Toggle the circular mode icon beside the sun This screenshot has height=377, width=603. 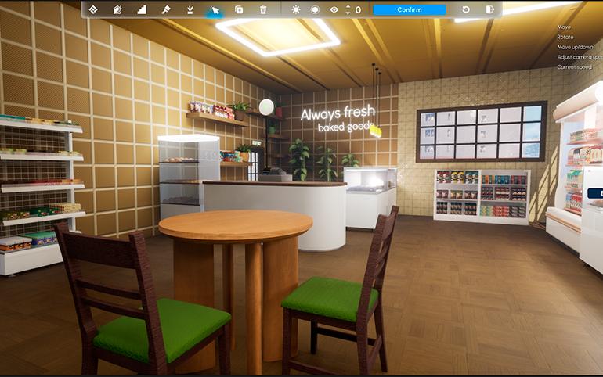coord(315,9)
